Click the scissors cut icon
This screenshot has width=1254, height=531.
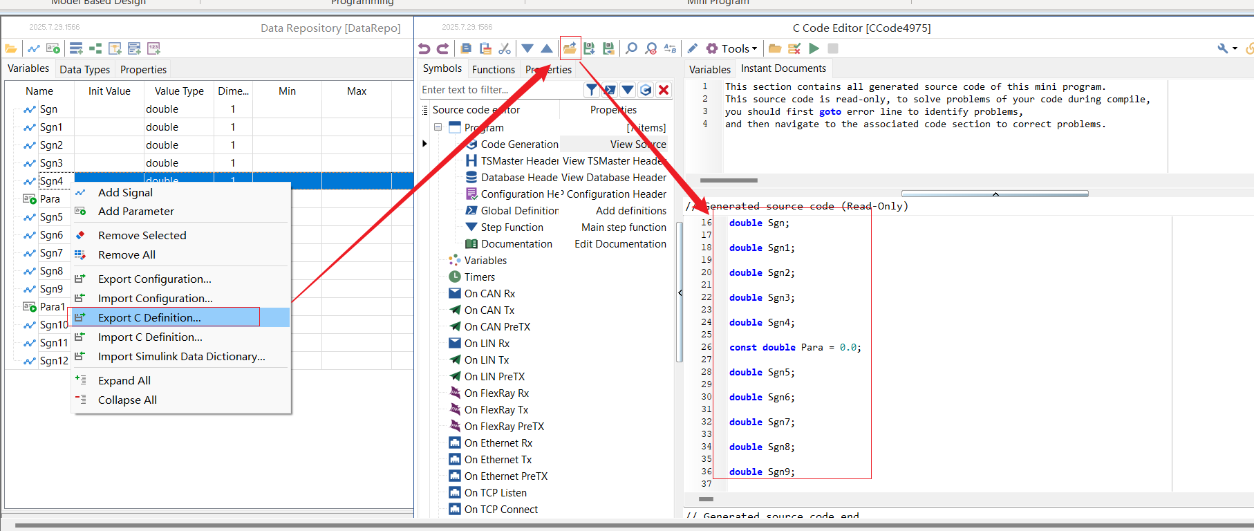point(505,48)
